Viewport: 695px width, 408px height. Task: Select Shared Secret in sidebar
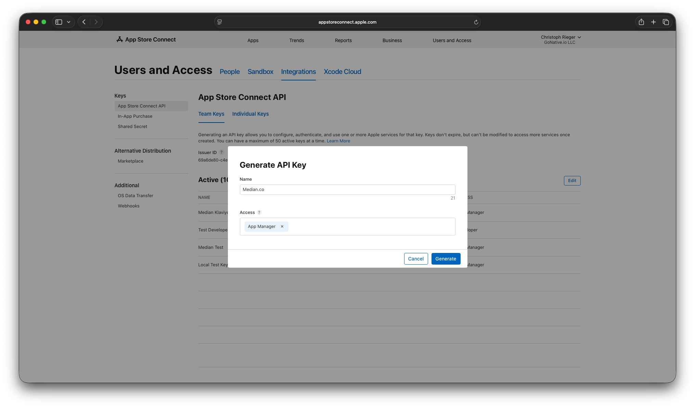pyautogui.click(x=132, y=127)
